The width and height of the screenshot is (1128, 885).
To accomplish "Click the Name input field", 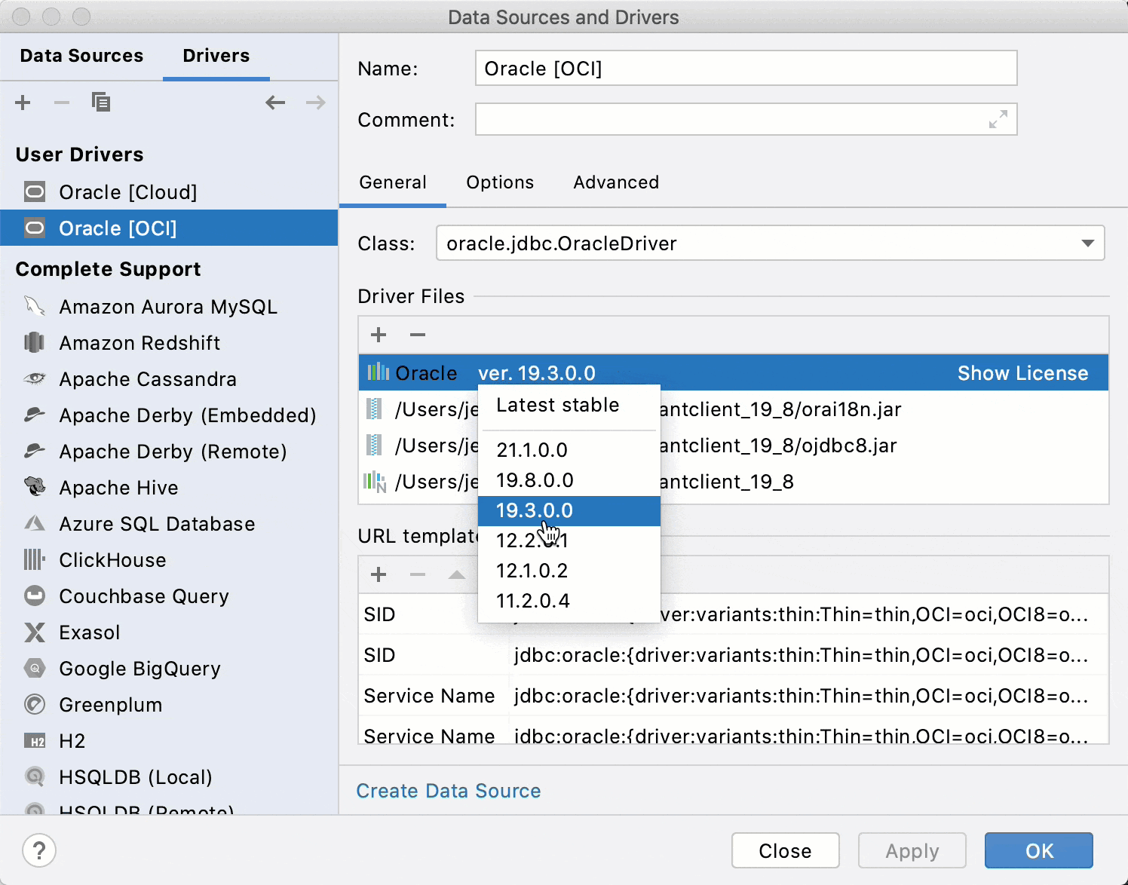I will (x=745, y=69).
